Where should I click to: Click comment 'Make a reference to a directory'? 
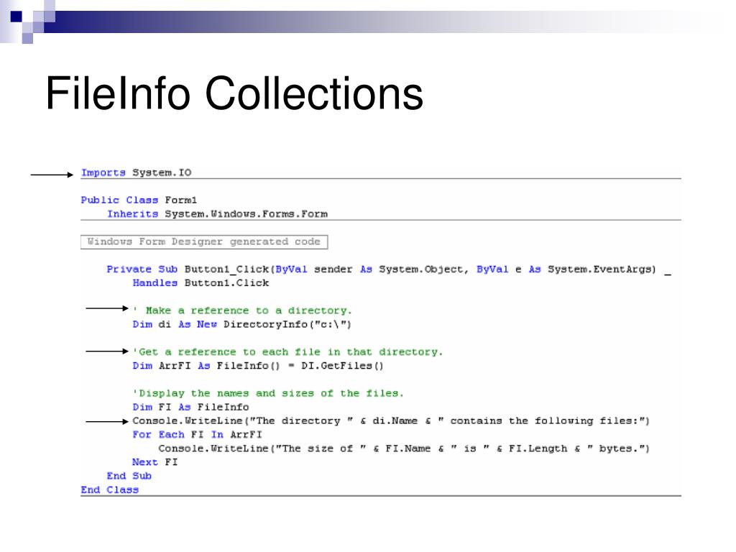point(242,310)
